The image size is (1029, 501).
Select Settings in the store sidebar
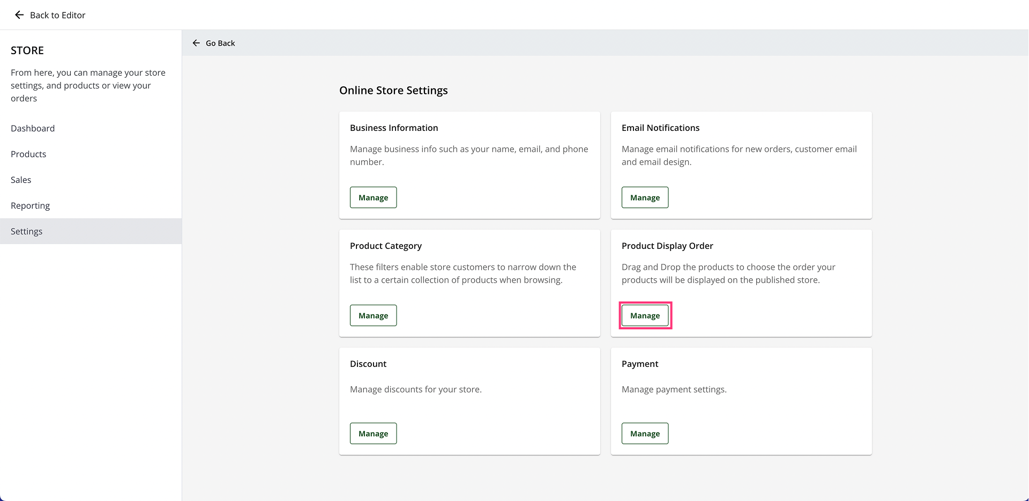[26, 231]
